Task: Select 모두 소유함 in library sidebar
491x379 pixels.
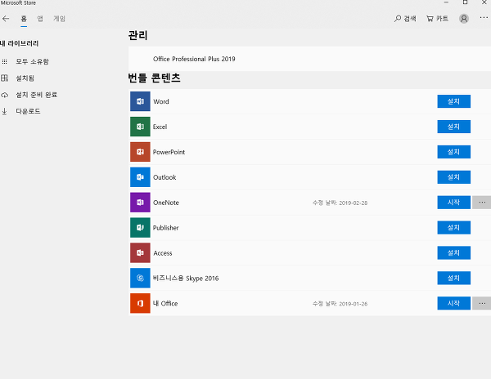Action: point(32,61)
